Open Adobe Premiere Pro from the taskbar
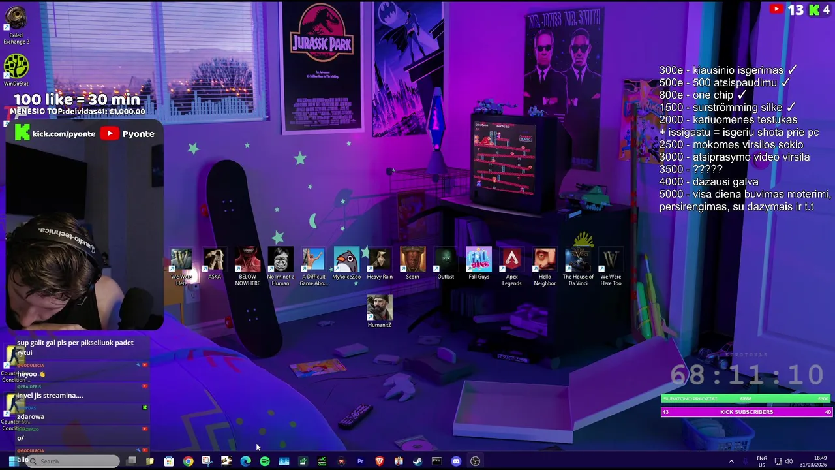Viewport: 835px width, 470px height. pos(360,462)
